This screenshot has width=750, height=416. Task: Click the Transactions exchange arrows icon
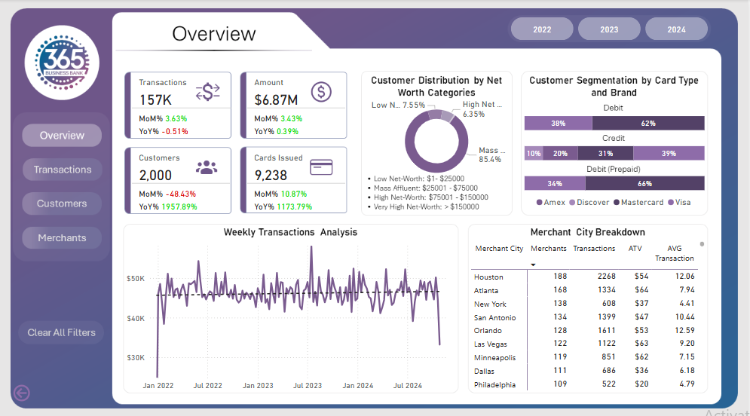click(207, 92)
